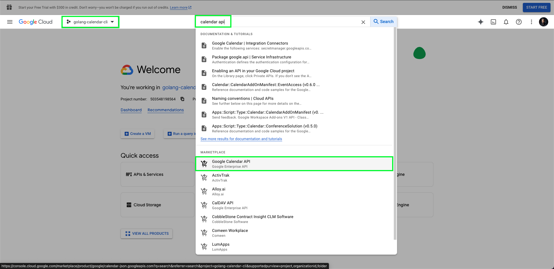Click the cart icon beside ActivTrak

click(x=204, y=178)
